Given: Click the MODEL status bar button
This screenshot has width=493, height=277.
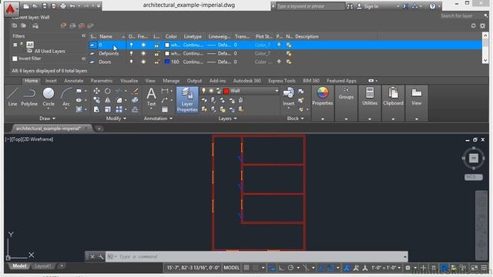Looking at the screenshot, I should [x=231, y=268].
